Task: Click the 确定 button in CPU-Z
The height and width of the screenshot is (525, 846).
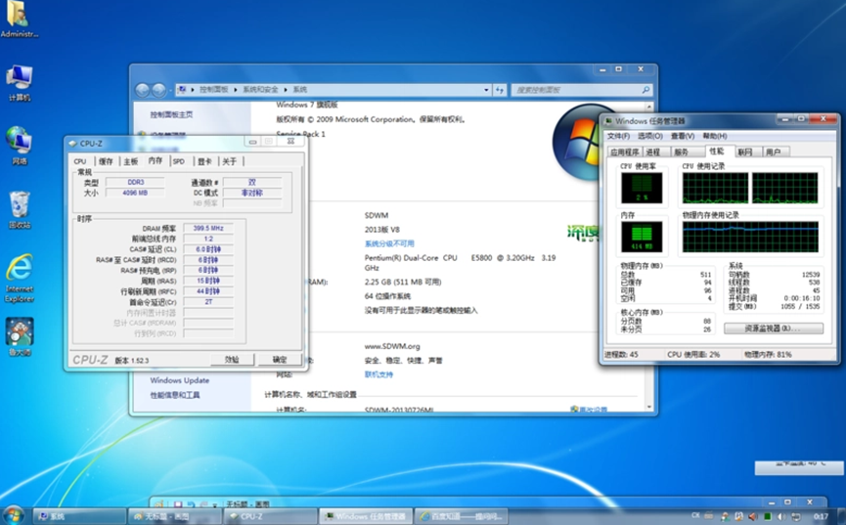Action: [x=280, y=360]
